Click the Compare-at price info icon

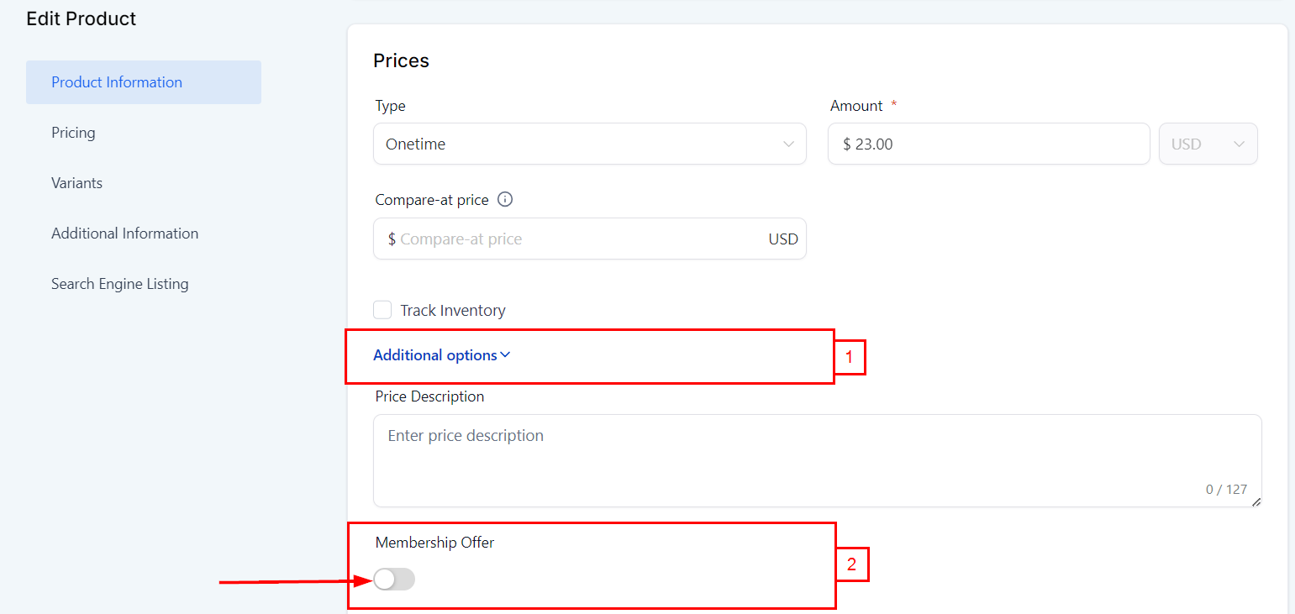coord(505,200)
